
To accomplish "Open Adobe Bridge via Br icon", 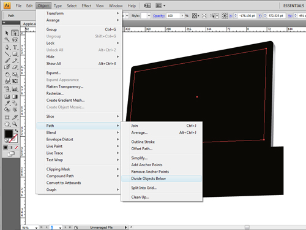I will coord(147,6).
